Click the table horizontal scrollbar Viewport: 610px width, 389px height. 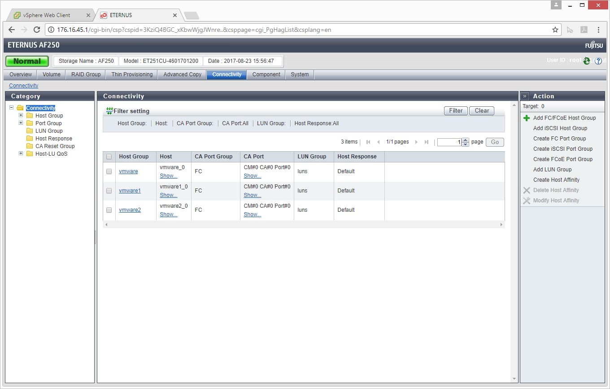point(304,224)
